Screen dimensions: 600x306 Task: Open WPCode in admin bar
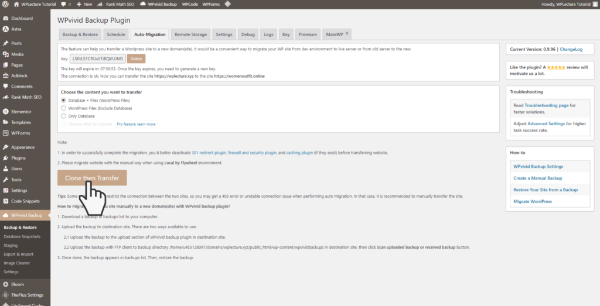coord(189,4)
